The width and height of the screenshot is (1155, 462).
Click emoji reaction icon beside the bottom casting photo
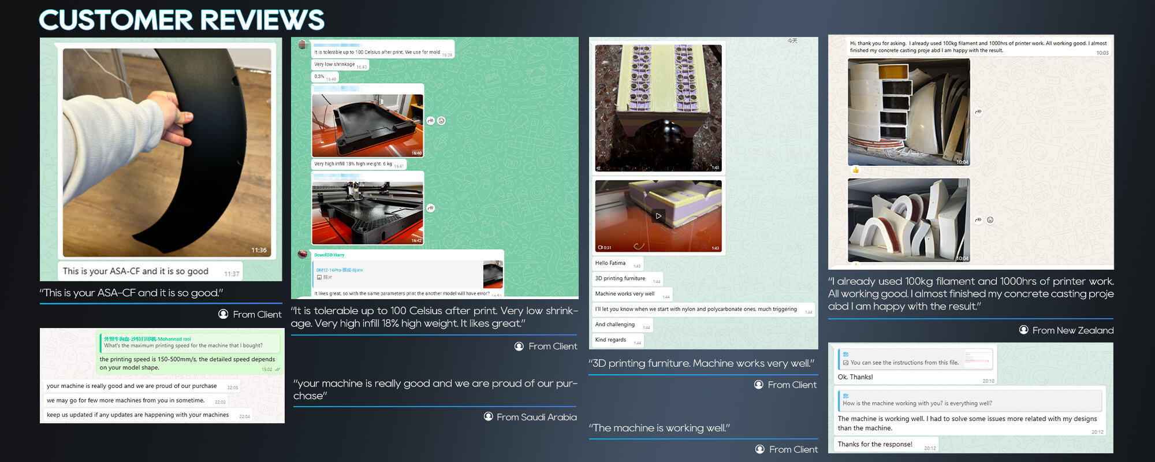pos(990,220)
